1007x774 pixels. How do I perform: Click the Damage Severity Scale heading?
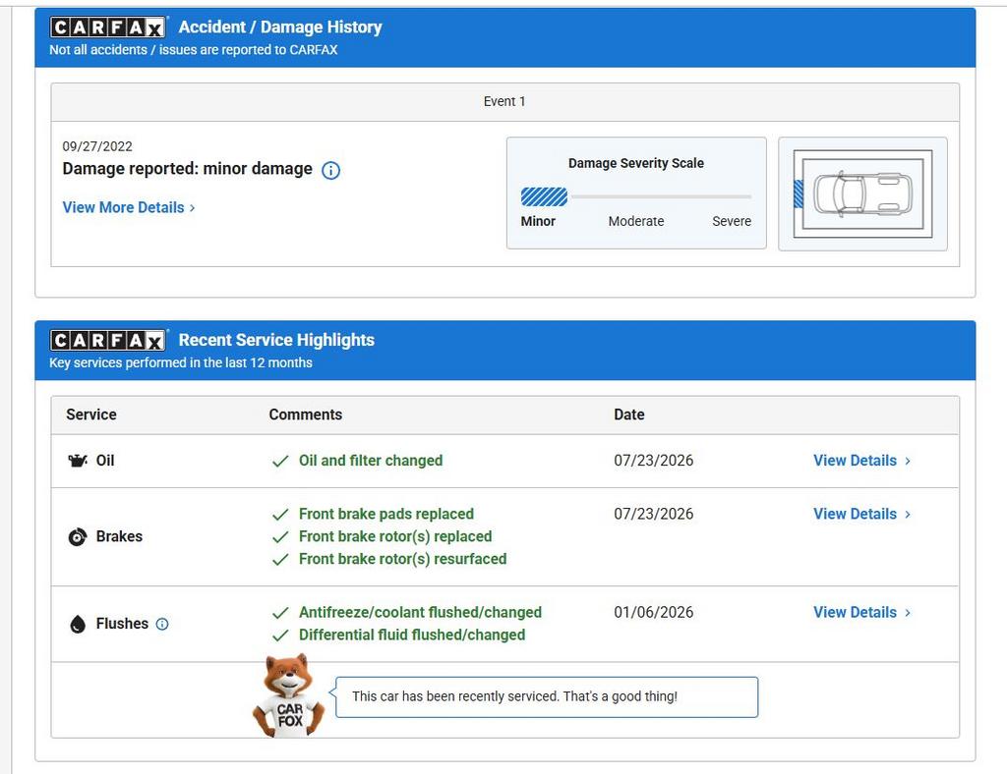click(x=636, y=163)
